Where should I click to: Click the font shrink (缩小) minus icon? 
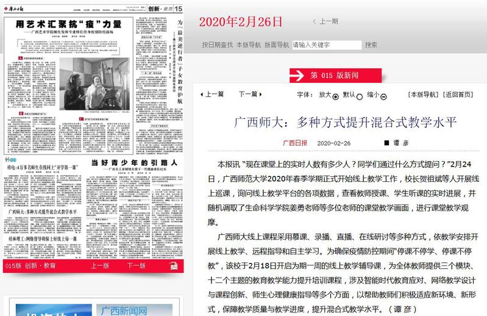(x=383, y=96)
